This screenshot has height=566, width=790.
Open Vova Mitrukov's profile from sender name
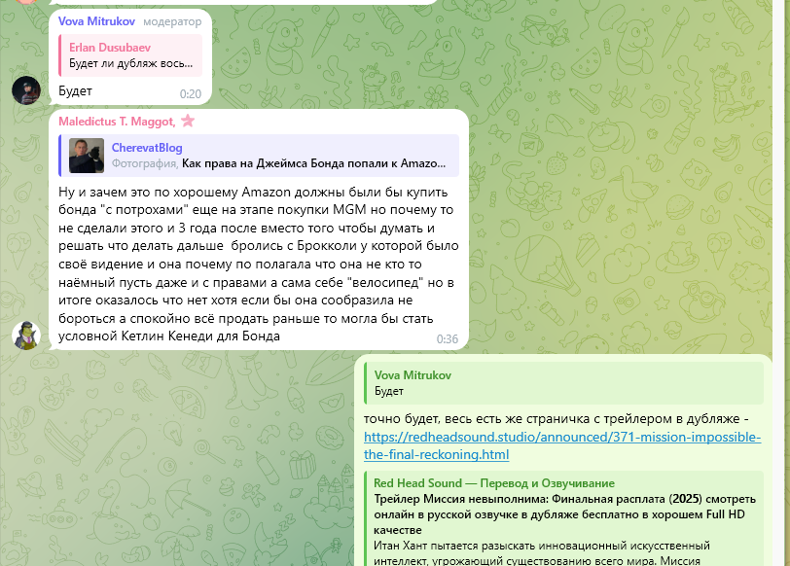pos(96,21)
